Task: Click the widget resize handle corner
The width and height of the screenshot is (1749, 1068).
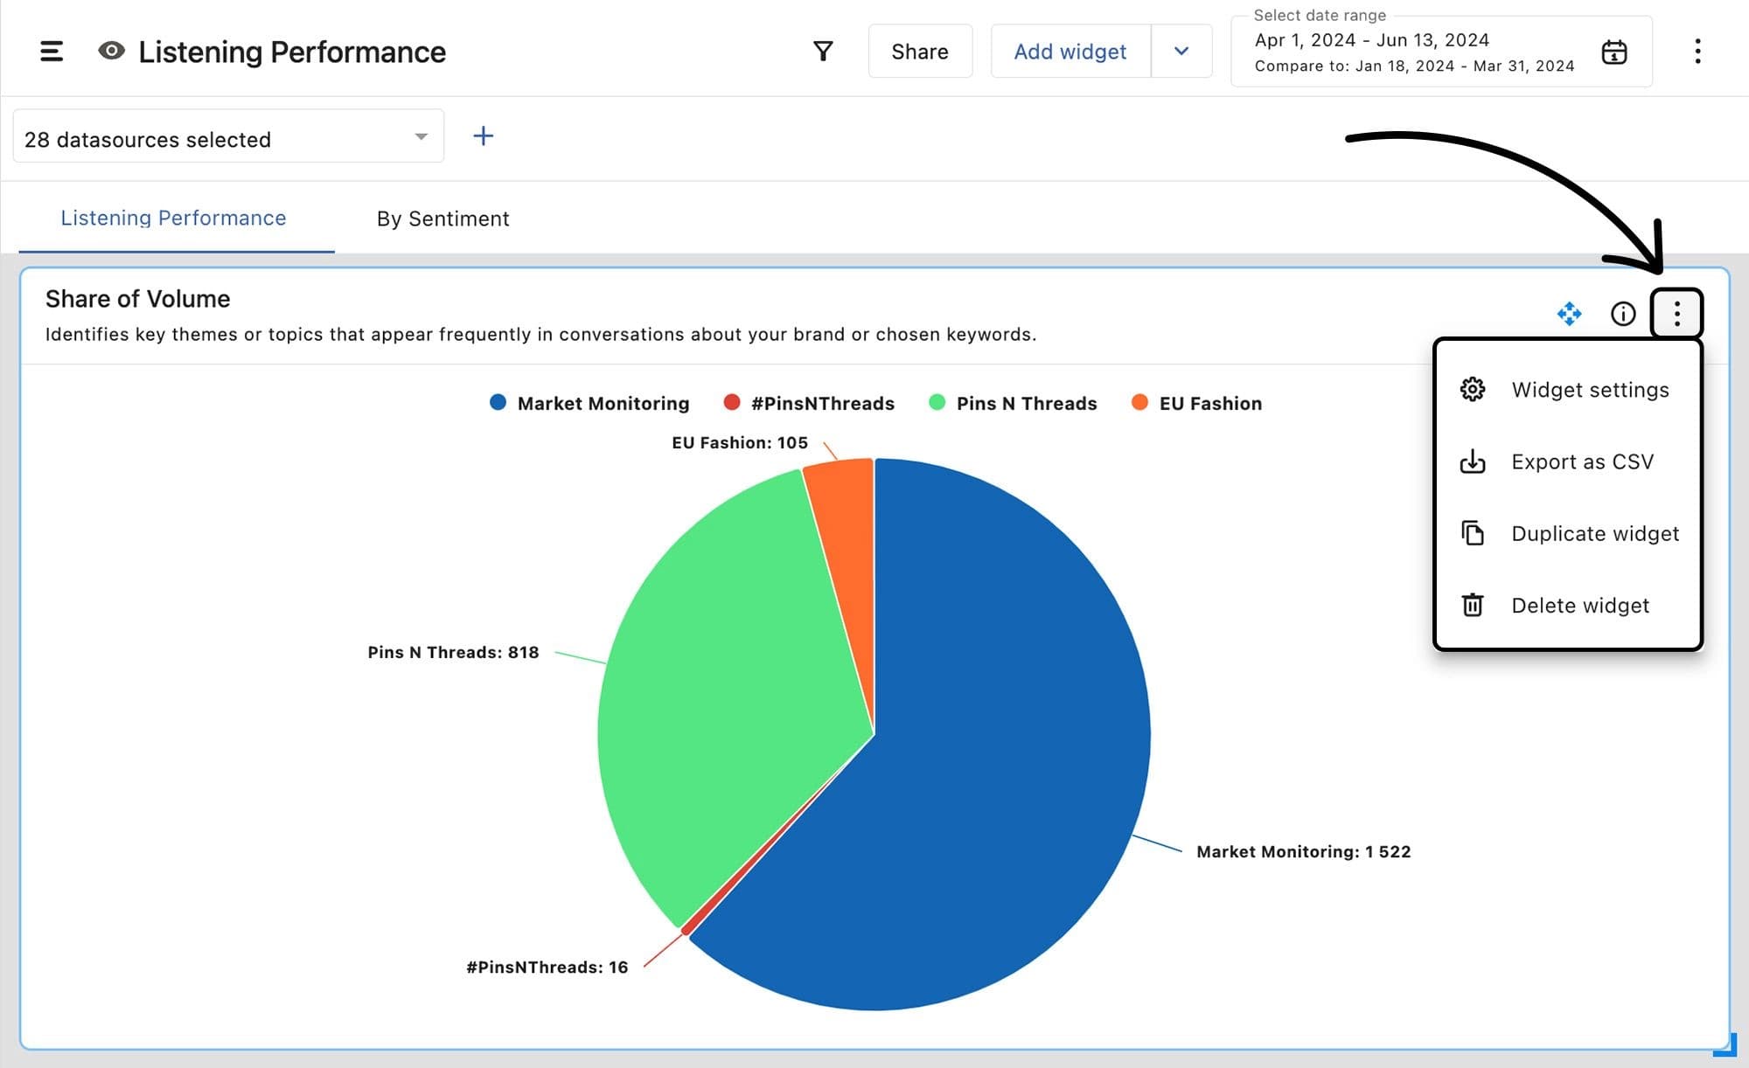Action: [1726, 1046]
